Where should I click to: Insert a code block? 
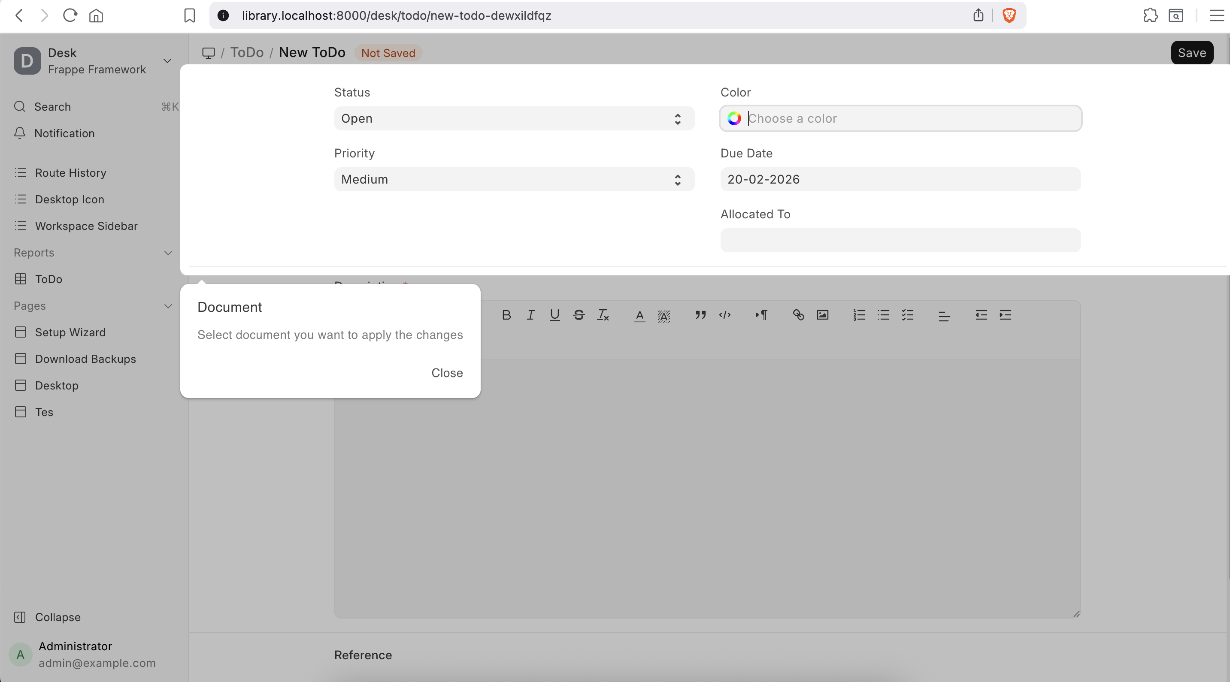click(725, 315)
